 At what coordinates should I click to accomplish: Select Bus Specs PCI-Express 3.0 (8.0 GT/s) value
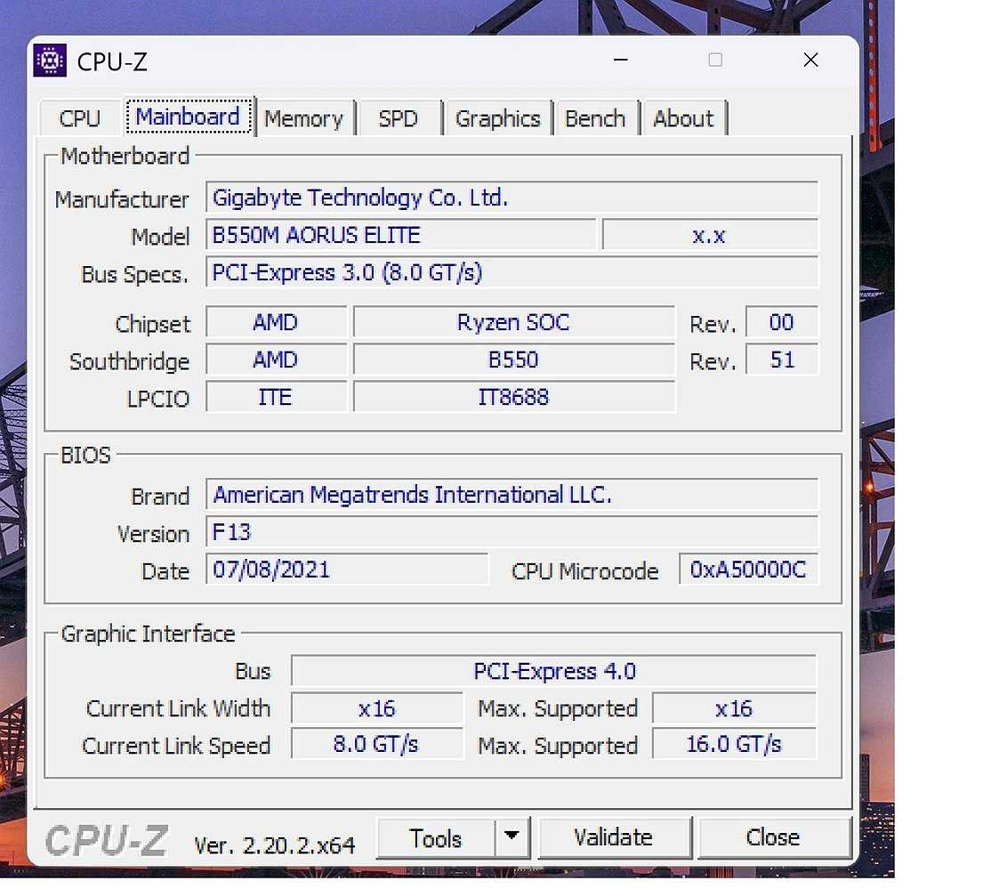512,273
